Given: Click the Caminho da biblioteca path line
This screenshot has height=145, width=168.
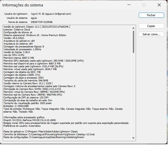Looking at the screenshot, I should (49, 134).
